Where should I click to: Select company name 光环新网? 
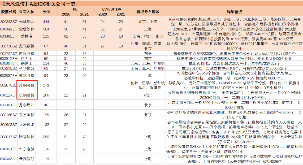[x=27, y=22]
